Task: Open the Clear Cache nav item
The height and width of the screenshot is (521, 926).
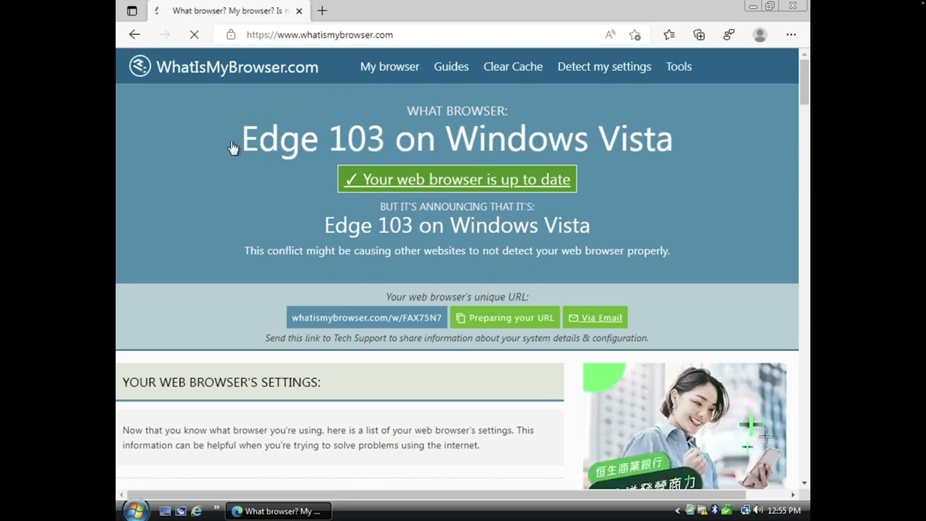Action: coord(513,67)
